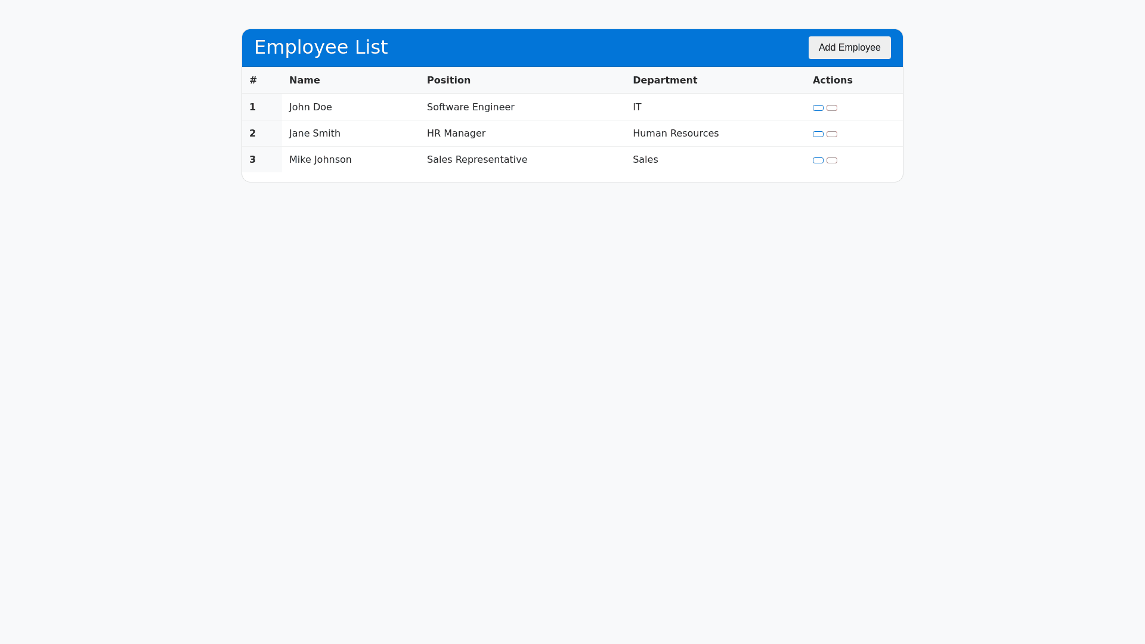Click the Employee List heading
The image size is (1145, 644).
pos(321,47)
